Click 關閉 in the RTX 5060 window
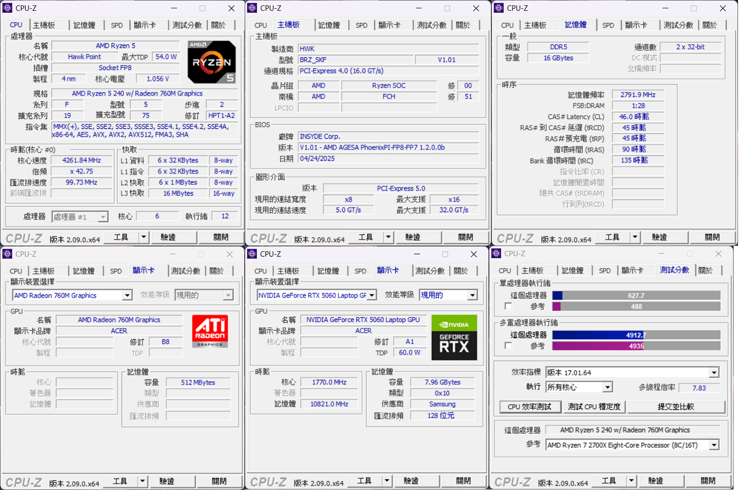This screenshot has height=490, width=740. click(x=464, y=481)
